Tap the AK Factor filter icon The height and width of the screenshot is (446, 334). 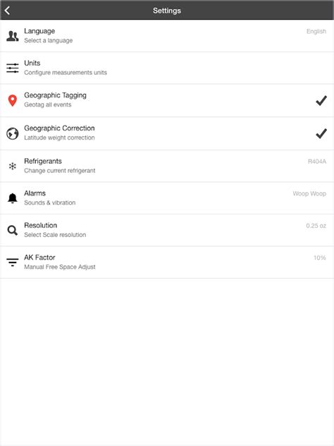[x=13, y=262]
